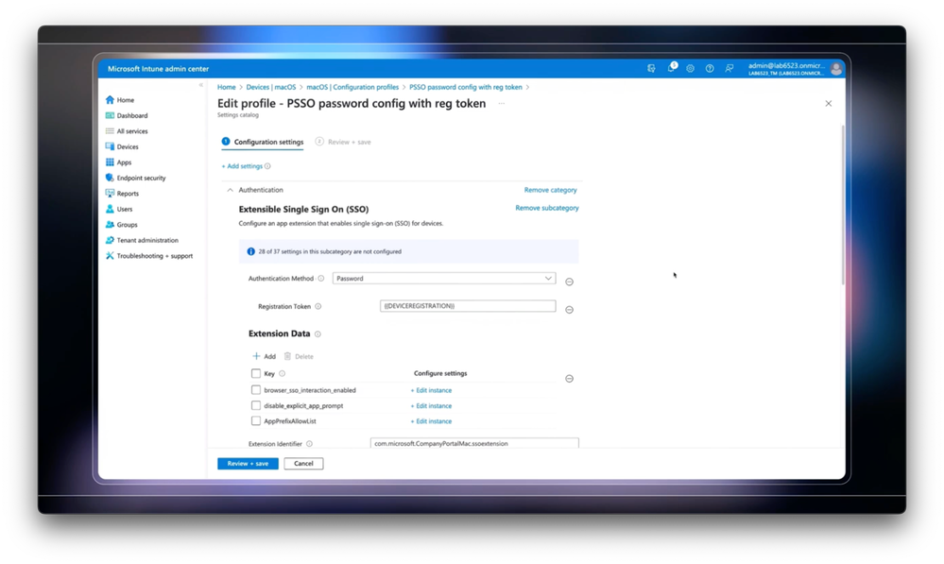This screenshot has width=944, height=564.
Task: Show info for Authentication Method
Action: (x=321, y=278)
